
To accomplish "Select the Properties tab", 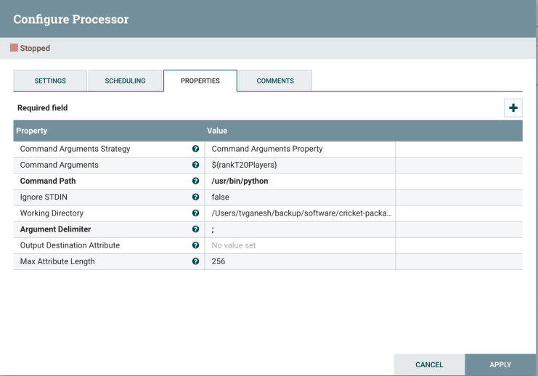I will tap(200, 81).
